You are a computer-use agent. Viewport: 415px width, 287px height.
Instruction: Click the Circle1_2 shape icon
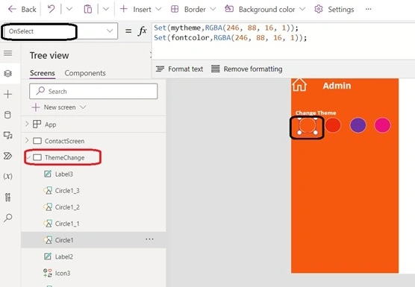tap(48, 207)
